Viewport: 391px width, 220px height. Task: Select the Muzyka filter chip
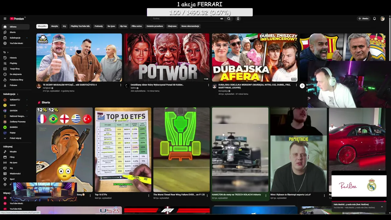point(55,26)
